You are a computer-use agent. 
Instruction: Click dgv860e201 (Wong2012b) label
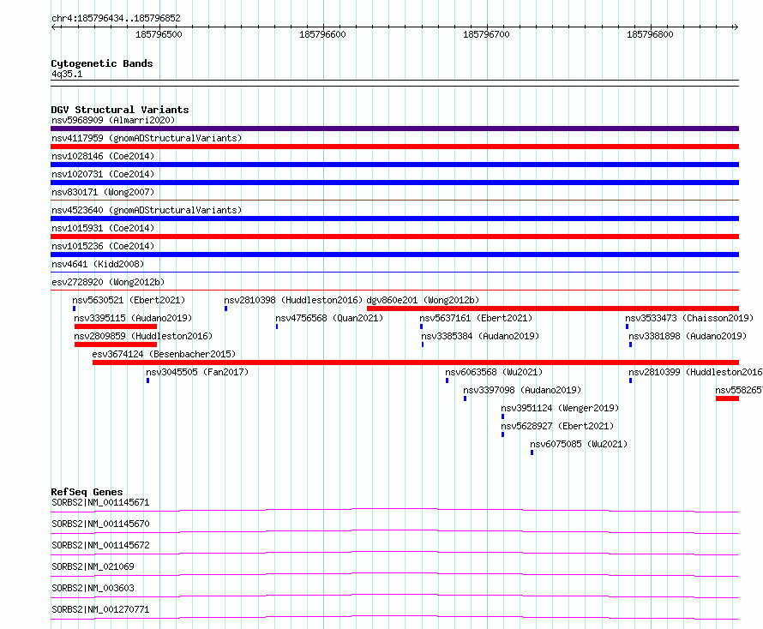click(x=423, y=300)
